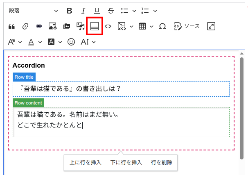
Task: Expand font background color dropdown arrow
Action: click(x=60, y=42)
